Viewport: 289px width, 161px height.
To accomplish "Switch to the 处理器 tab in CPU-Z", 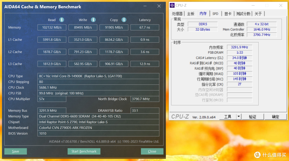I will click(x=177, y=14).
